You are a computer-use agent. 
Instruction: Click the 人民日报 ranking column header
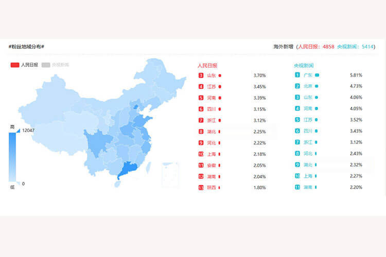tap(207, 65)
